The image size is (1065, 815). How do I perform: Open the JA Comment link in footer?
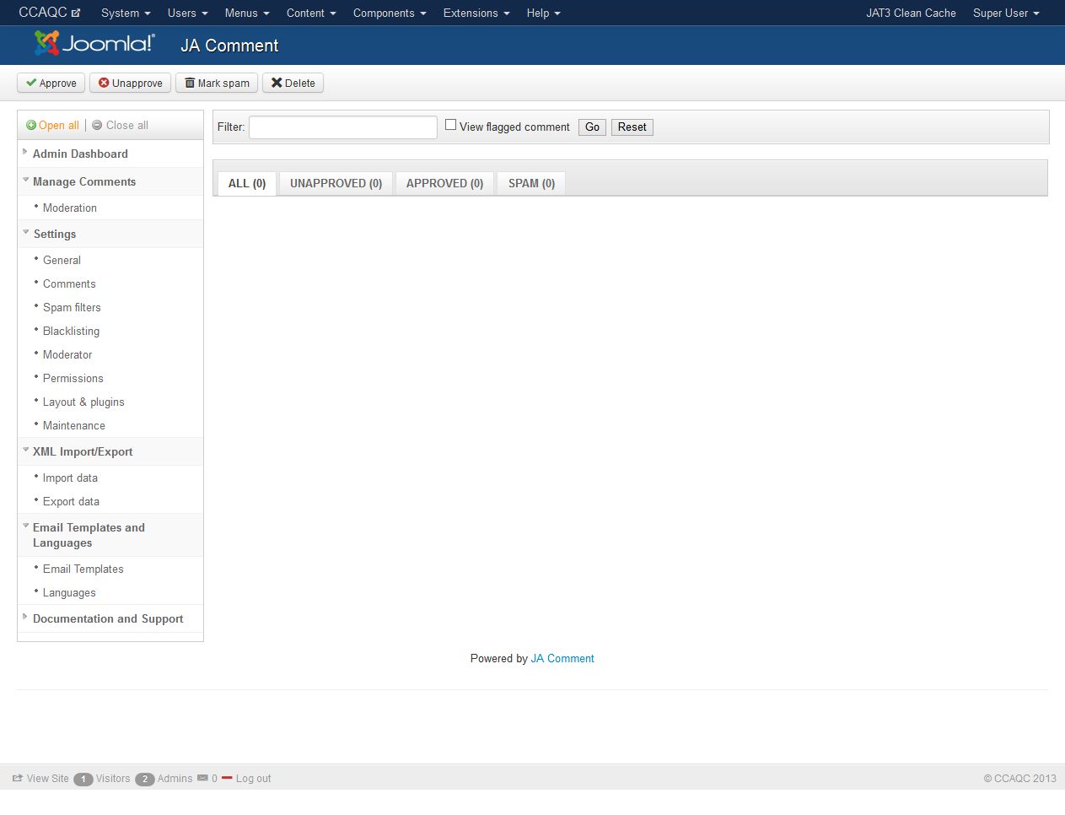562,658
